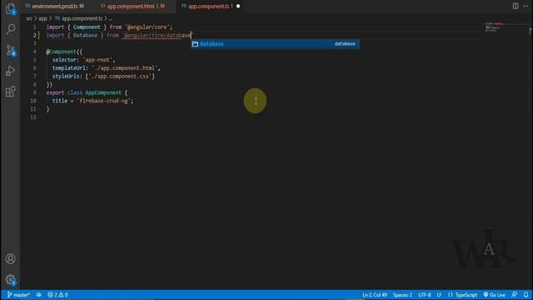Click the eye icon in status bar

coord(39,295)
